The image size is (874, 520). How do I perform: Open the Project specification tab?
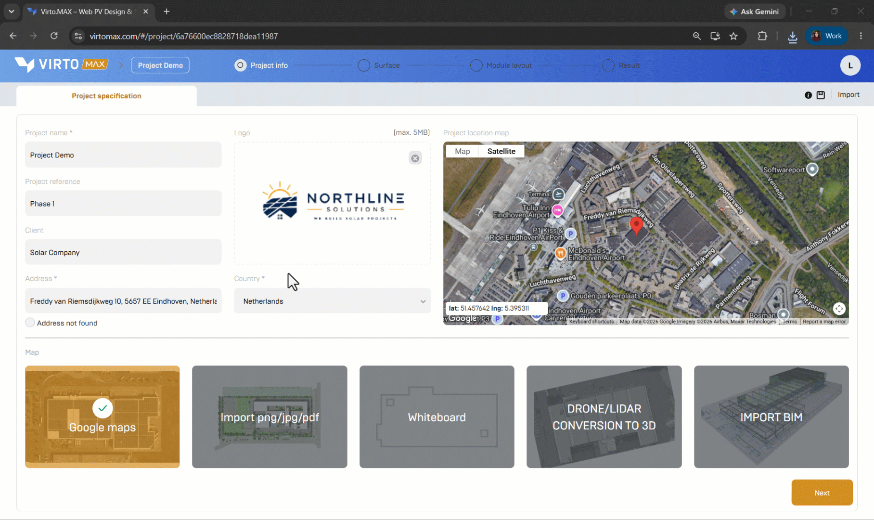coord(106,96)
